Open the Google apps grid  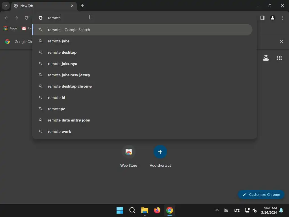tap(279, 58)
